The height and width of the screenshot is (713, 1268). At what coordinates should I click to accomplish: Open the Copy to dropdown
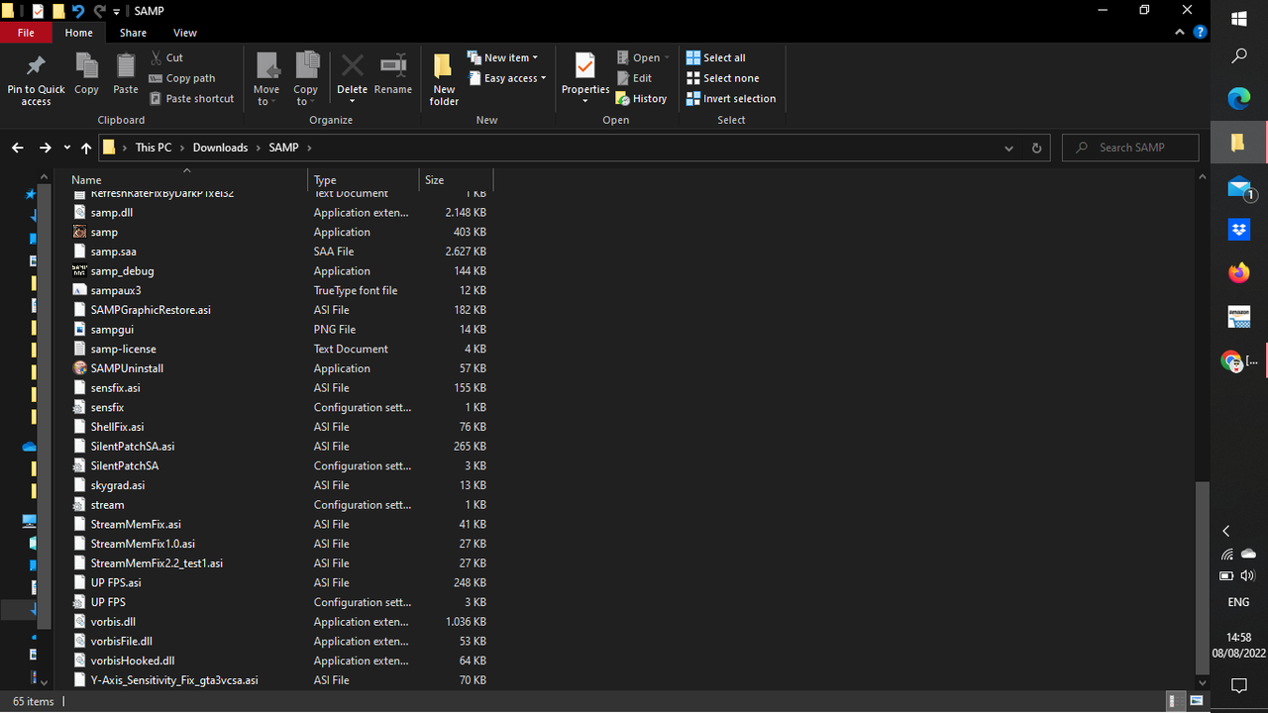click(x=306, y=79)
